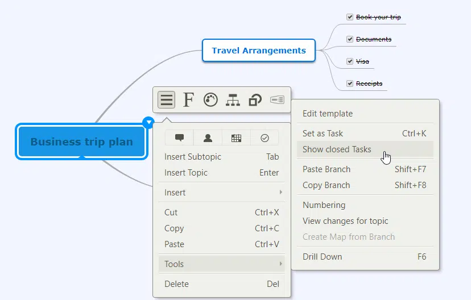Click the color palette icon
Image resolution: width=471 pixels, height=300 pixels.
point(210,100)
